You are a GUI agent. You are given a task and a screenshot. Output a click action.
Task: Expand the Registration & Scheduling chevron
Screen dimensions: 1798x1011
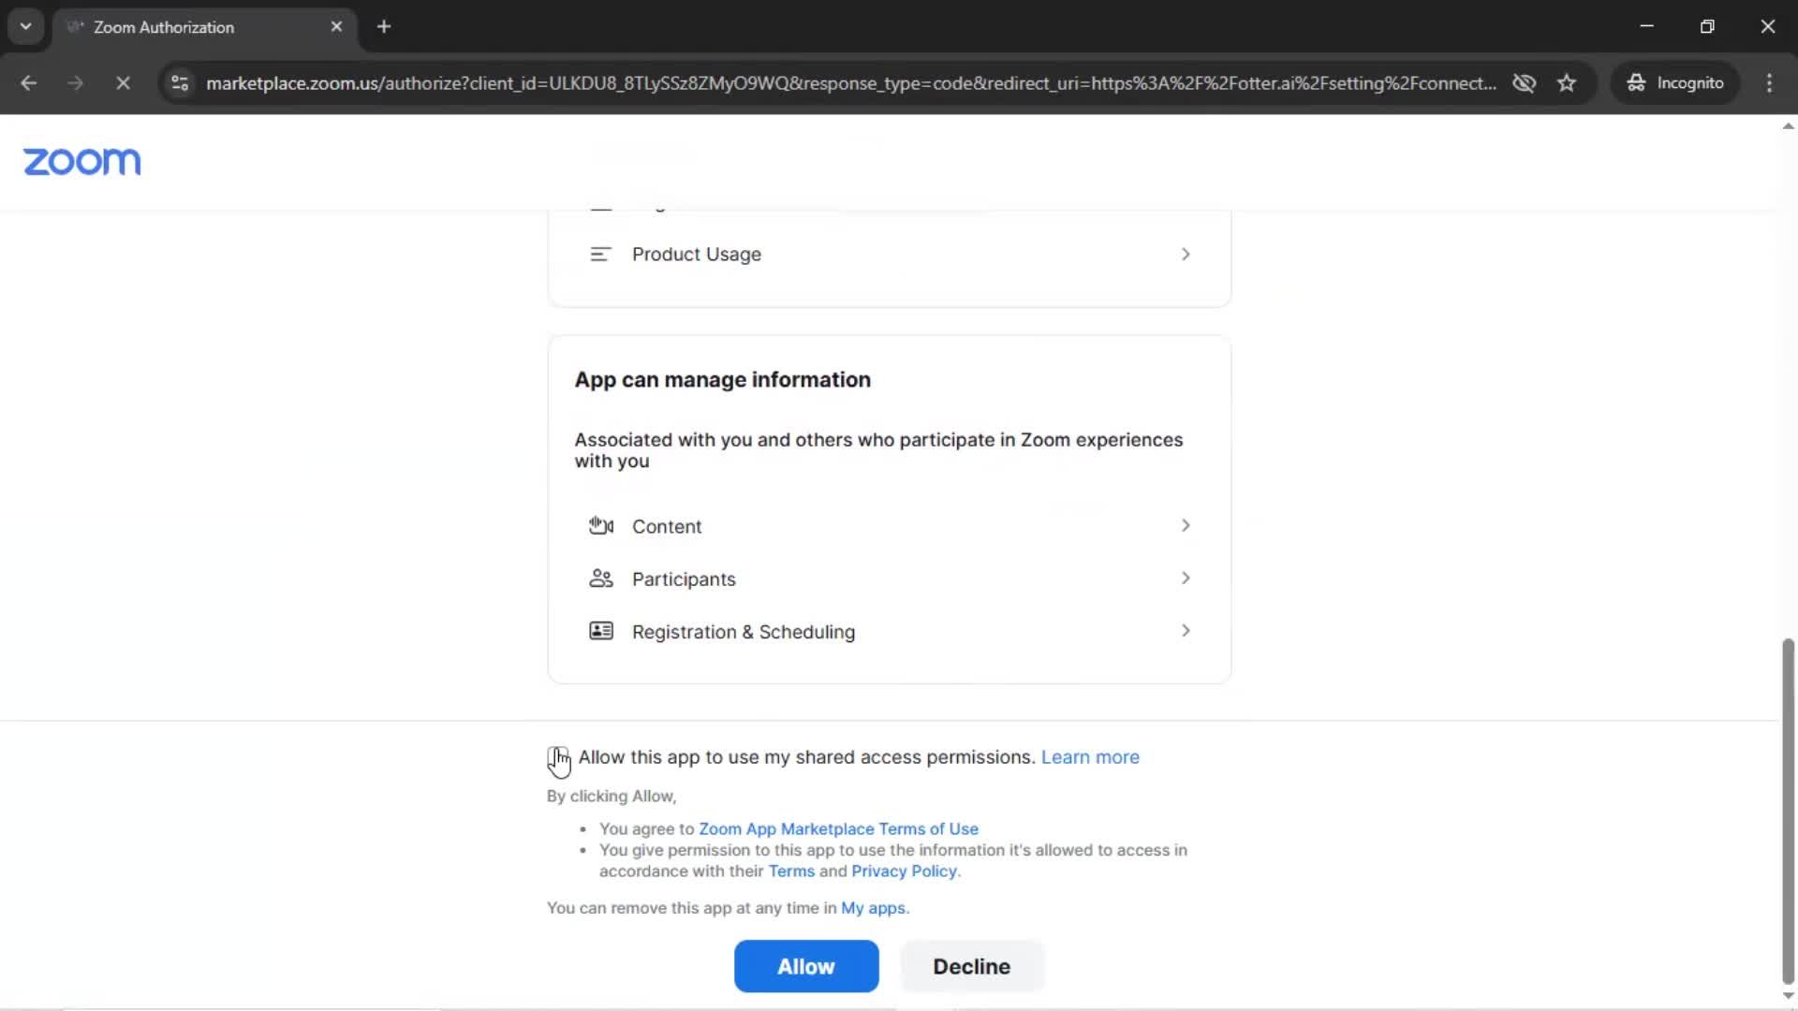coord(1186,631)
